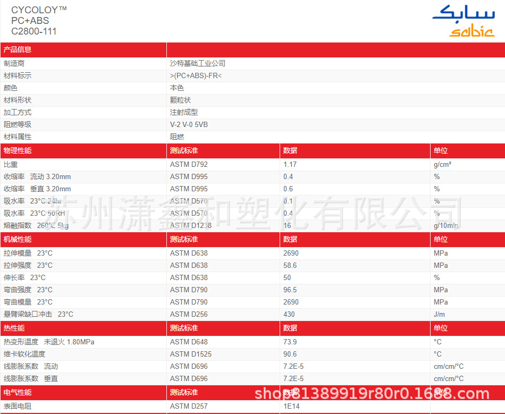Click the 产品信息 section header
505x414 pixels.
[18, 49]
